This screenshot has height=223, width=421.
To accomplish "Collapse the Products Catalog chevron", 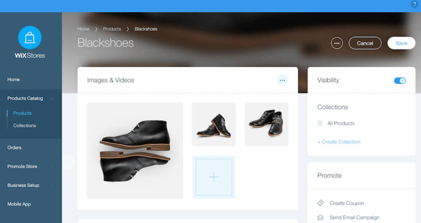I will point(52,99).
